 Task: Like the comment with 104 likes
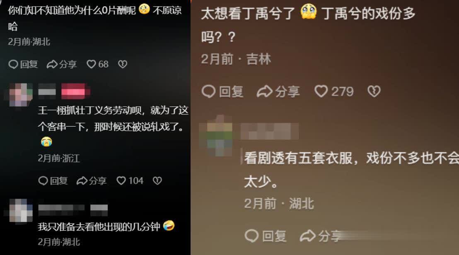pos(130,181)
